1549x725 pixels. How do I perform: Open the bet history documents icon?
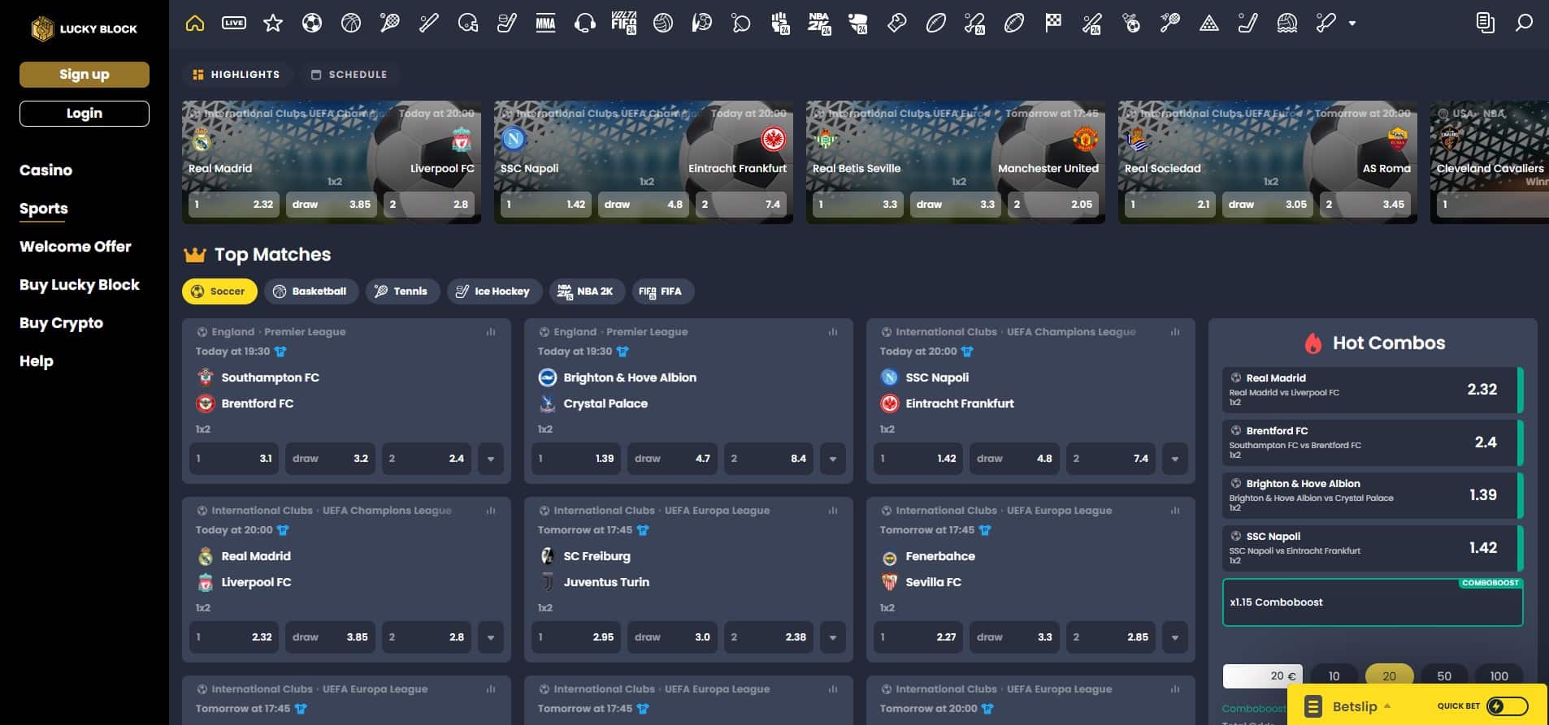[1485, 24]
